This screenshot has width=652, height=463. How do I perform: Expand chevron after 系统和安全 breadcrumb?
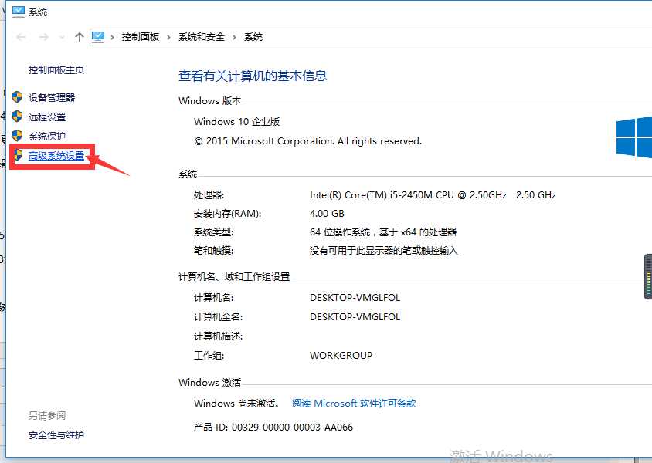tap(234, 37)
